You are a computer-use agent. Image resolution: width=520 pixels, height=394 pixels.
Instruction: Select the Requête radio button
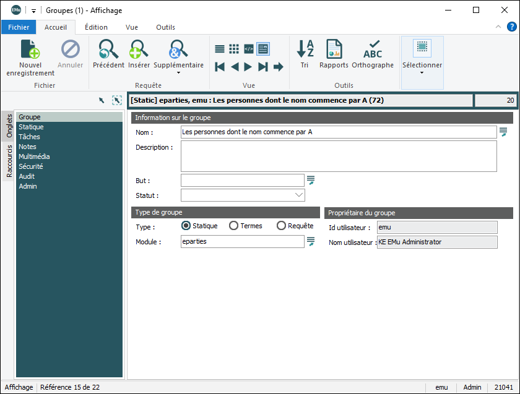[x=281, y=226]
